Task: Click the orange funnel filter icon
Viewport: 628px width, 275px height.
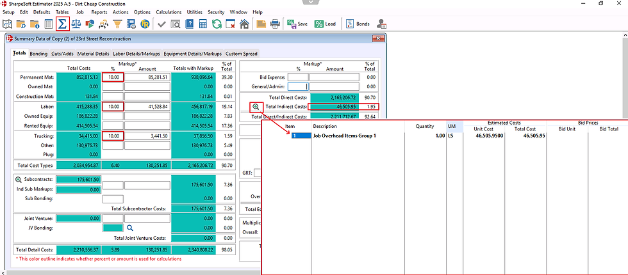Action: 117,24
